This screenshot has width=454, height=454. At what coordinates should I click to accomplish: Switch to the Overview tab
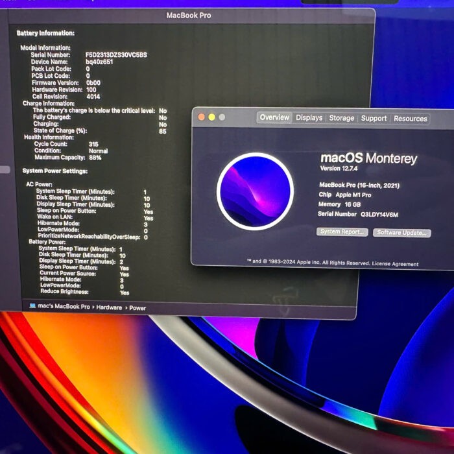pos(274,117)
